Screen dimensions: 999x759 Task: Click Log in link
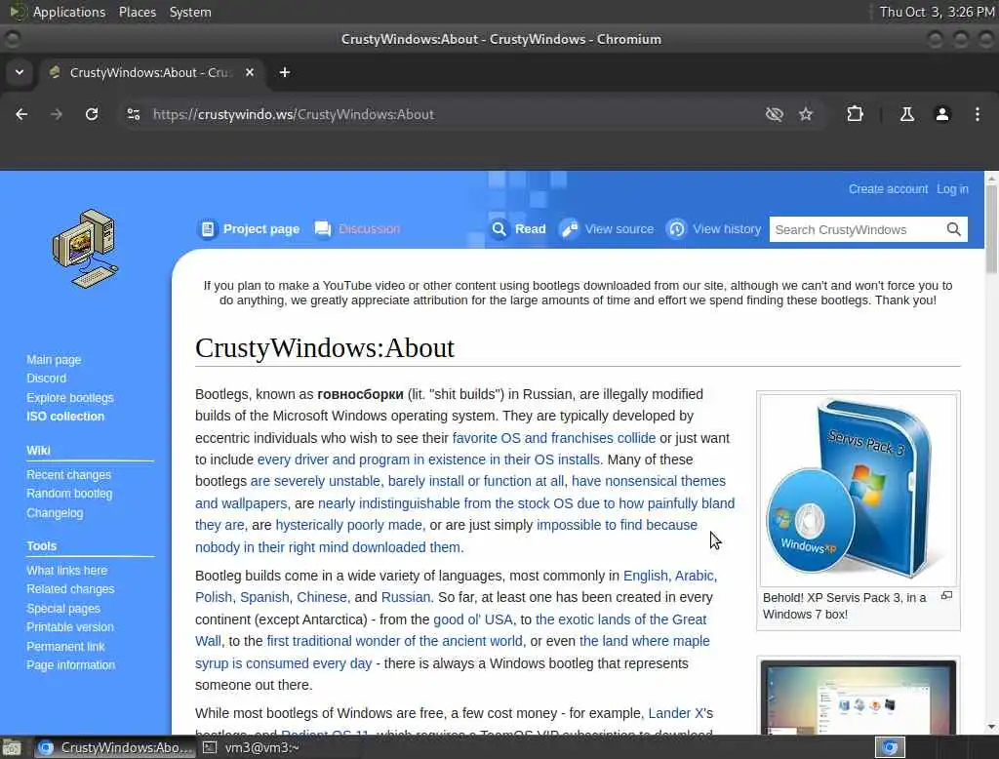(x=952, y=188)
